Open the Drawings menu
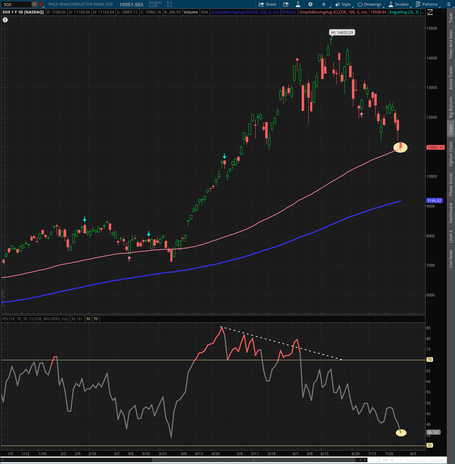 [x=370, y=4]
